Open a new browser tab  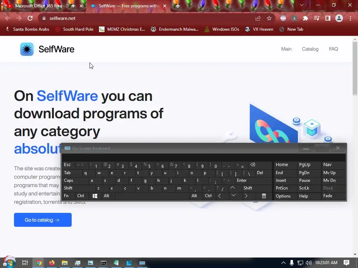(178, 6)
